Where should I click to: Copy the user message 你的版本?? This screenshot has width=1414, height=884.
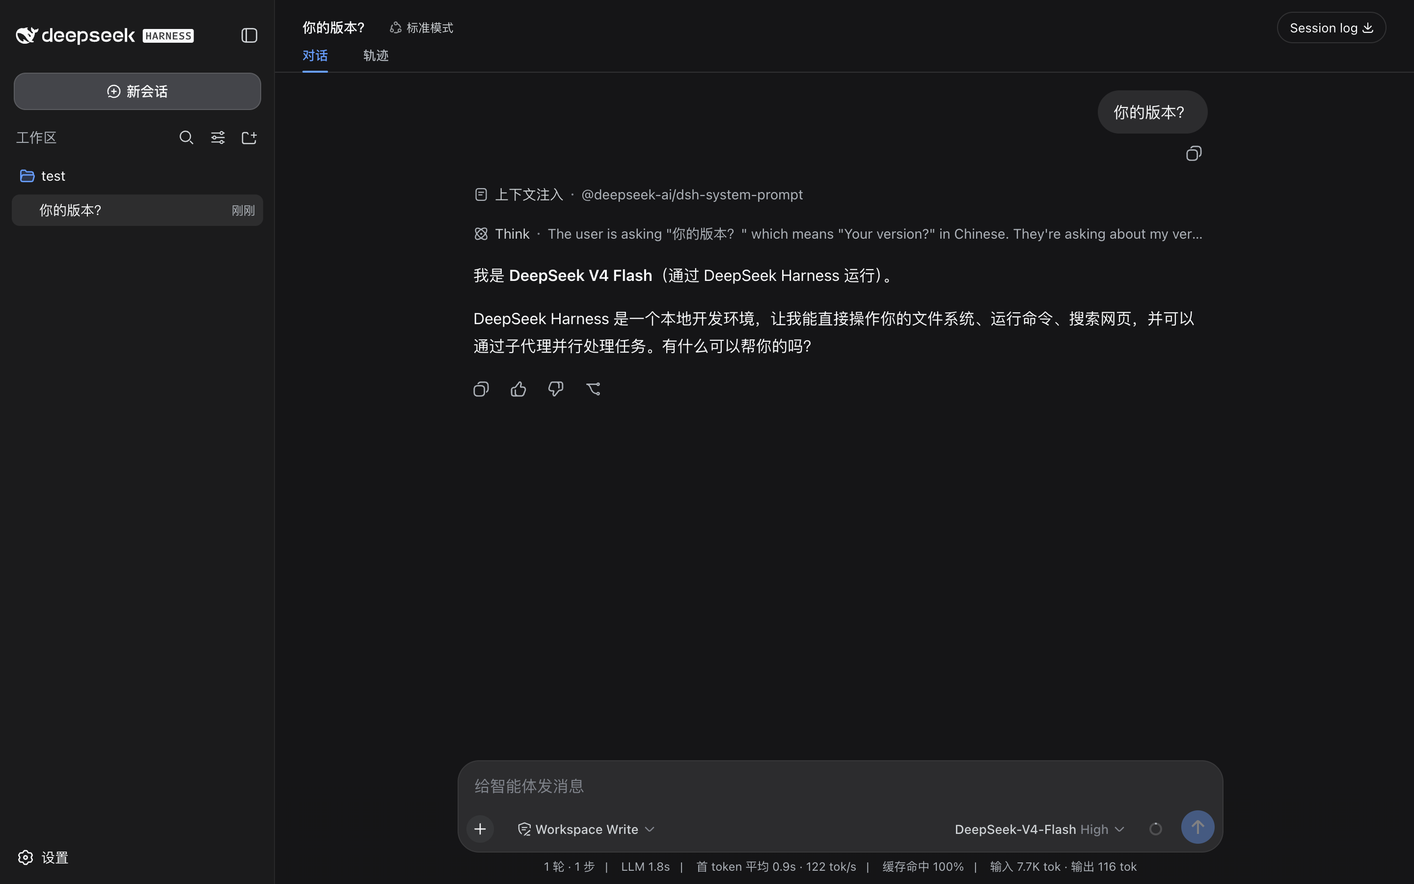1194,153
